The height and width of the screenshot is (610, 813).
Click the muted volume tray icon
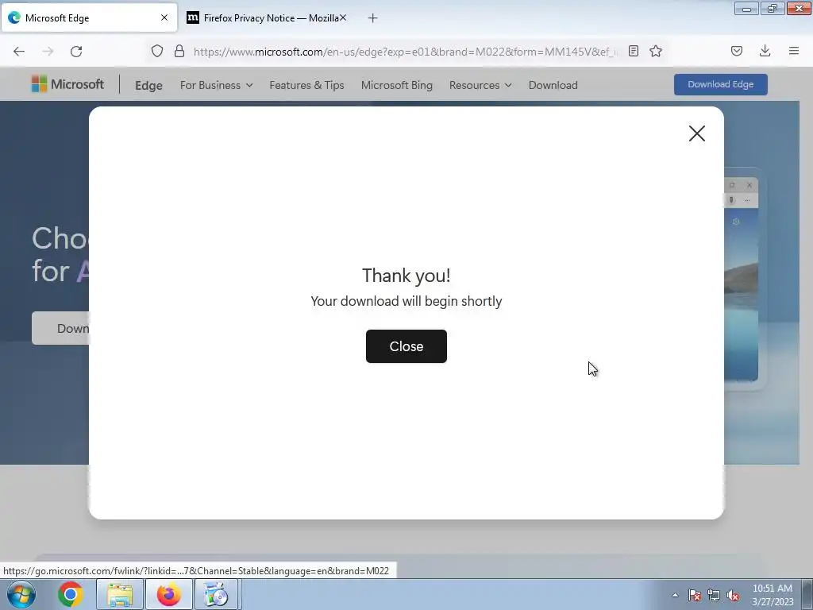(733, 595)
